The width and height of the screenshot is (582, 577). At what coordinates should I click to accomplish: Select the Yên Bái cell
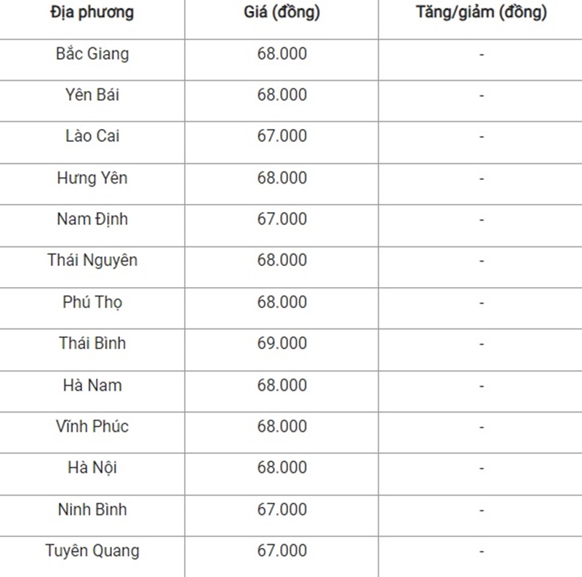click(x=92, y=95)
